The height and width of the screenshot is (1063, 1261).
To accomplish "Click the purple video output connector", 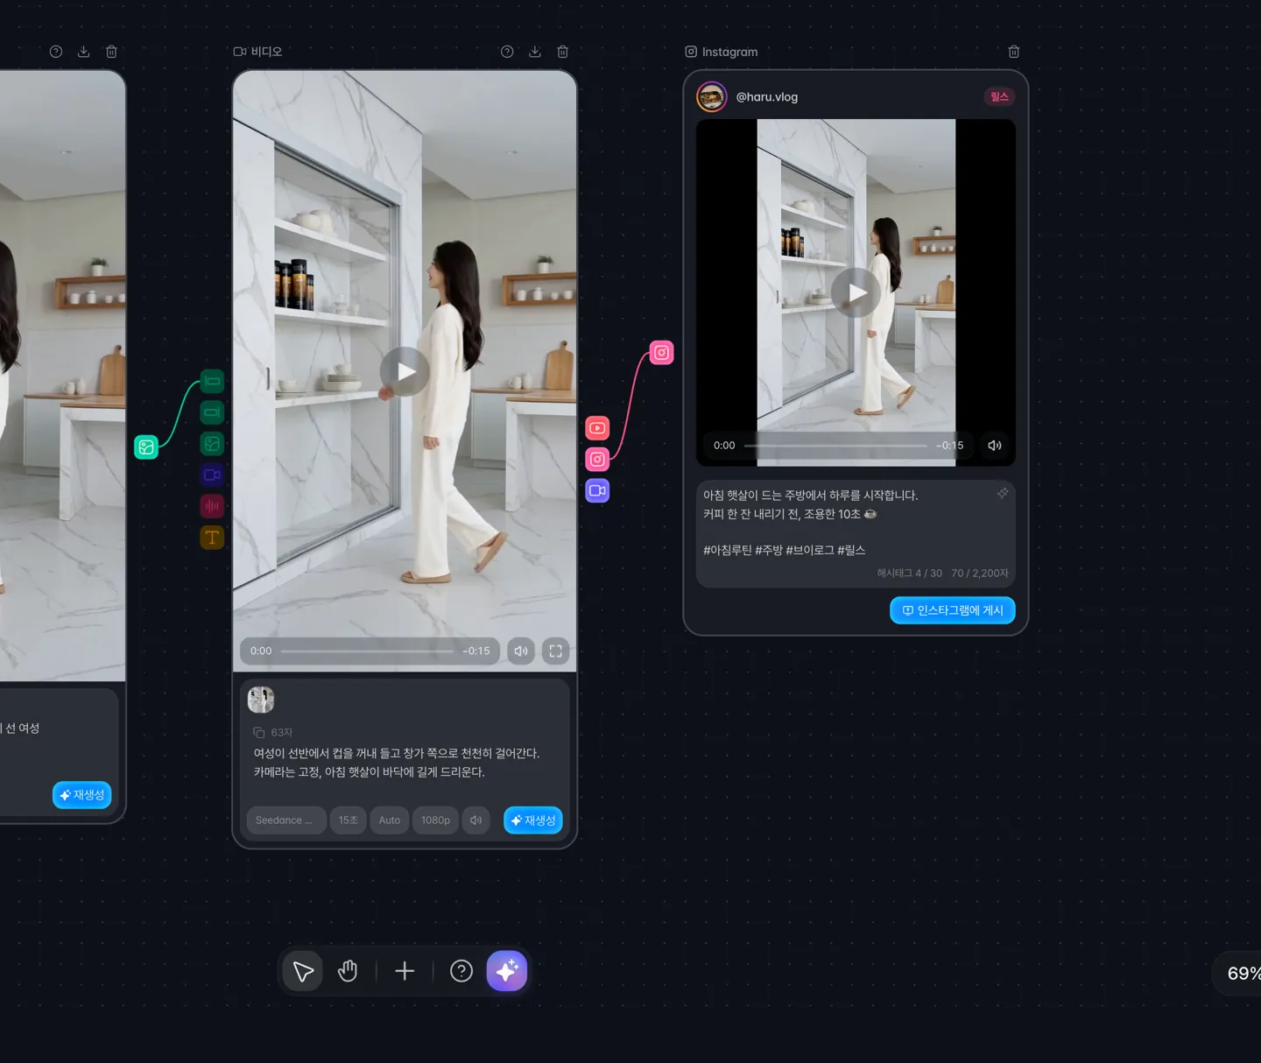I will [597, 490].
